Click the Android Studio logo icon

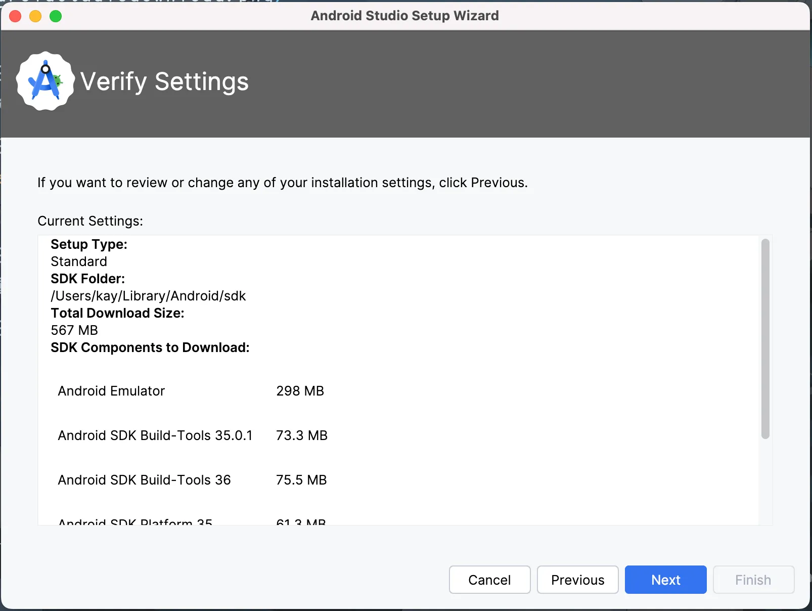(46, 81)
